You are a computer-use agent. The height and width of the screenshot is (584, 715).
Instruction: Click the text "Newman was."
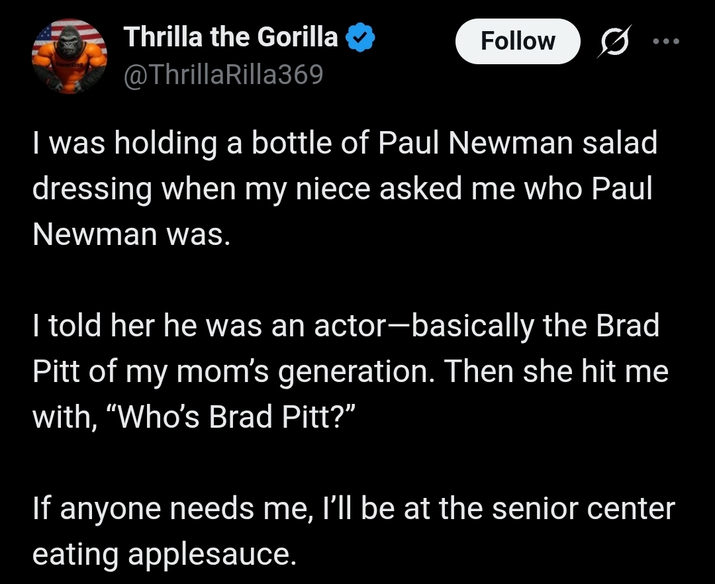click(131, 234)
